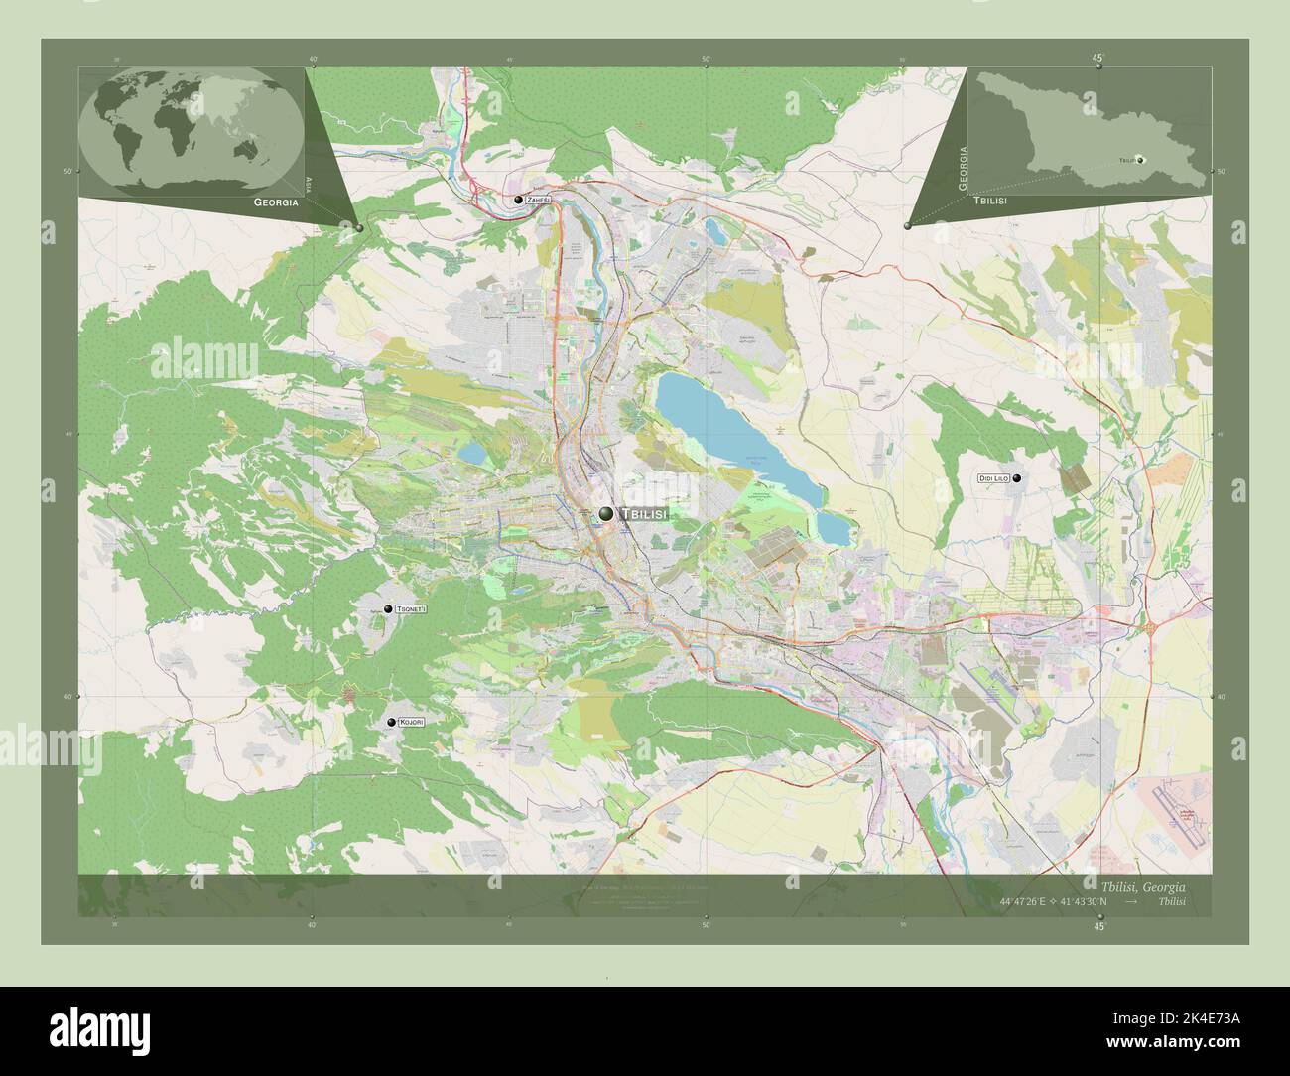Open the world globe inset map
This screenshot has width=1290, height=1076.
click(x=191, y=129)
